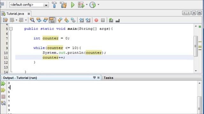
Task: Click the Find Selection magnifier icon
Action: pyautogui.click(x=32, y=20)
